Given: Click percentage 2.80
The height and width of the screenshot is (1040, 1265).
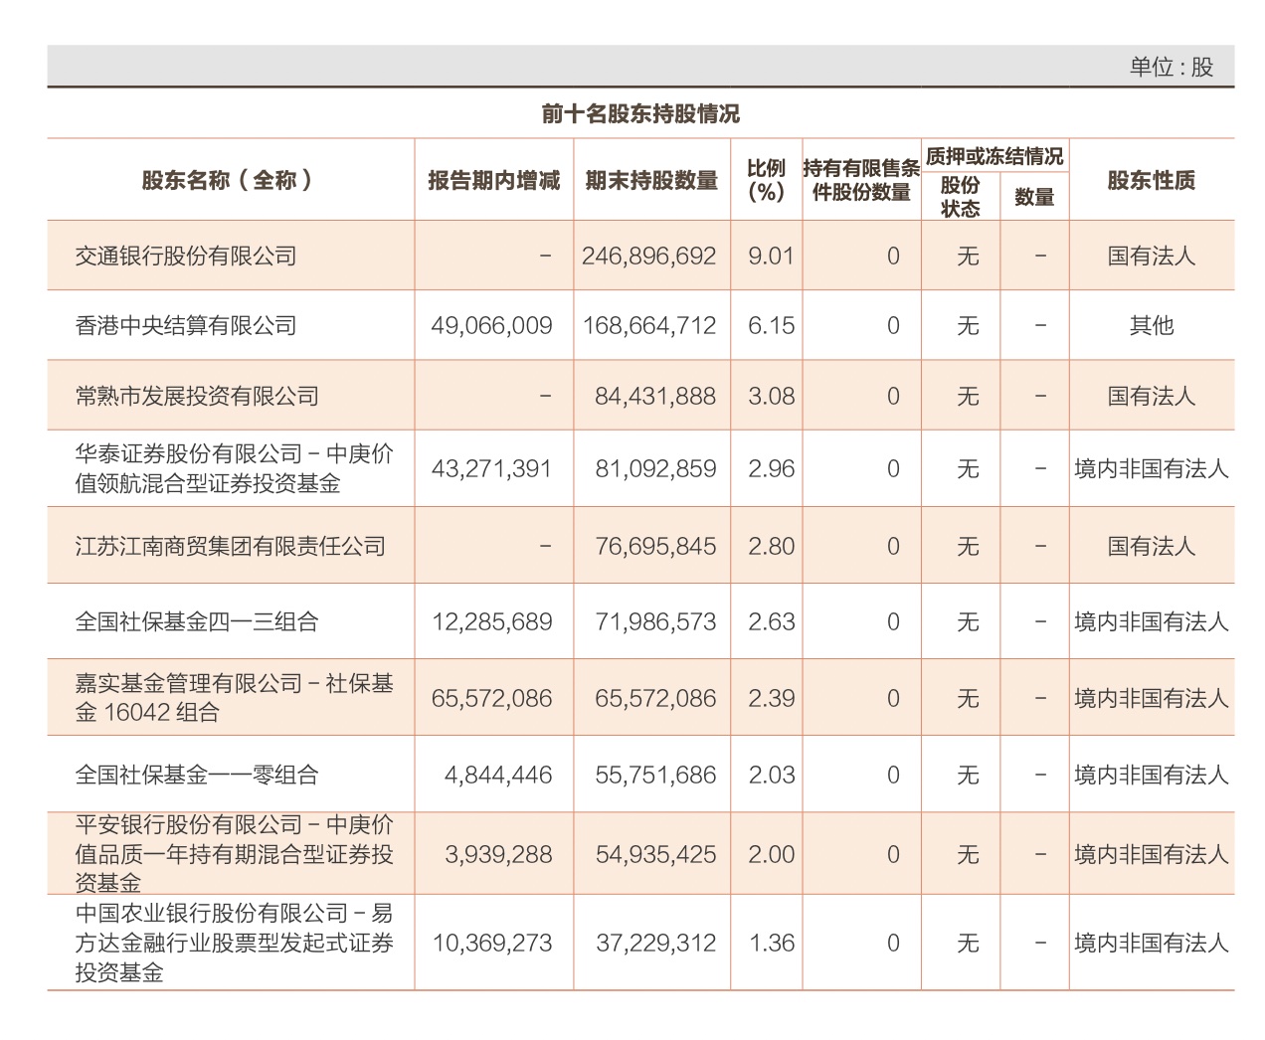Looking at the screenshot, I should (772, 546).
